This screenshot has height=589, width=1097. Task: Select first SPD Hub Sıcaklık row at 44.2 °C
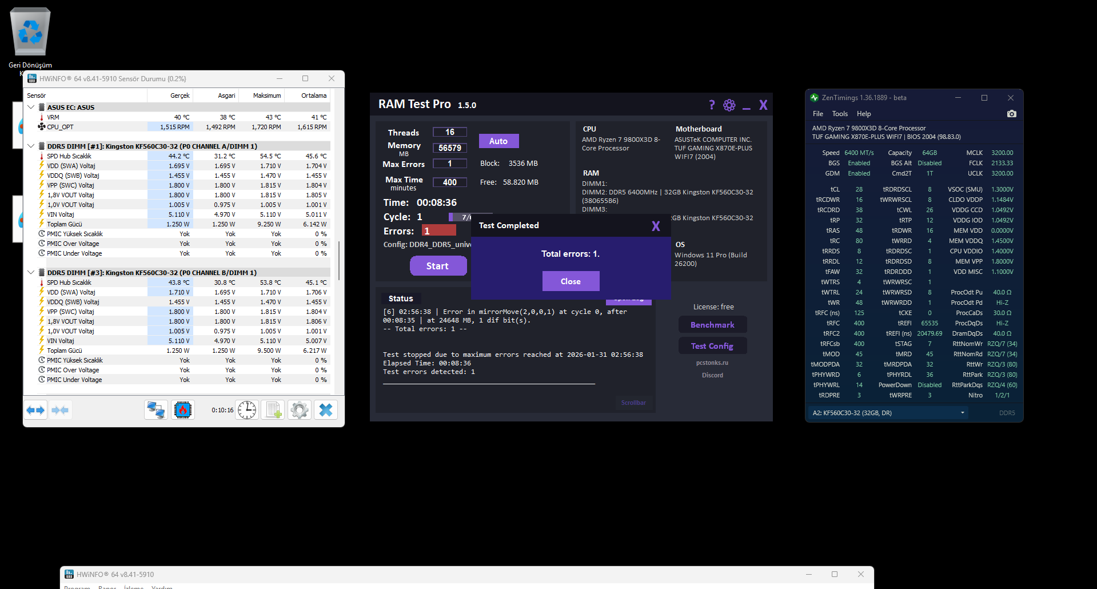(x=178, y=156)
